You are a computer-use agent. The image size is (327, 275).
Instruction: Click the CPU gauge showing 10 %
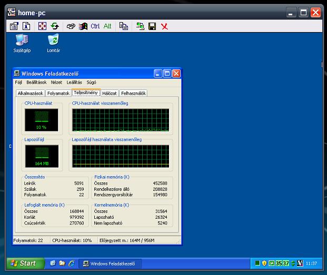[x=42, y=120]
